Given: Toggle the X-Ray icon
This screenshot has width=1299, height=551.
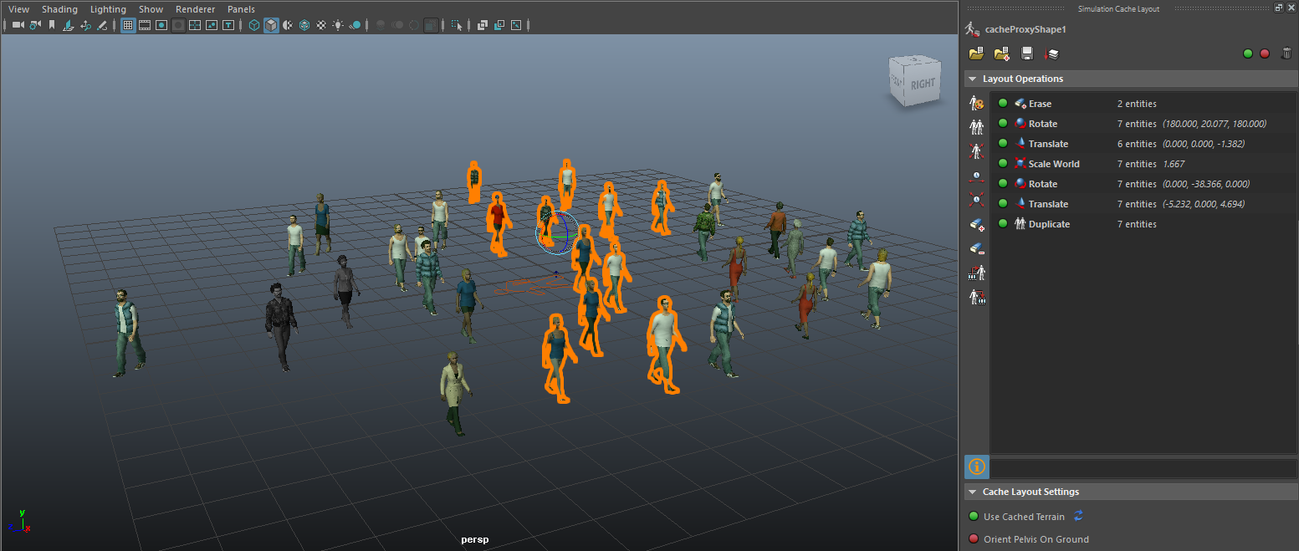Looking at the screenshot, I should tap(483, 25).
